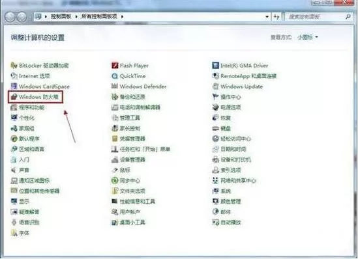
Task: Open 备份和还原
Action: click(x=128, y=97)
